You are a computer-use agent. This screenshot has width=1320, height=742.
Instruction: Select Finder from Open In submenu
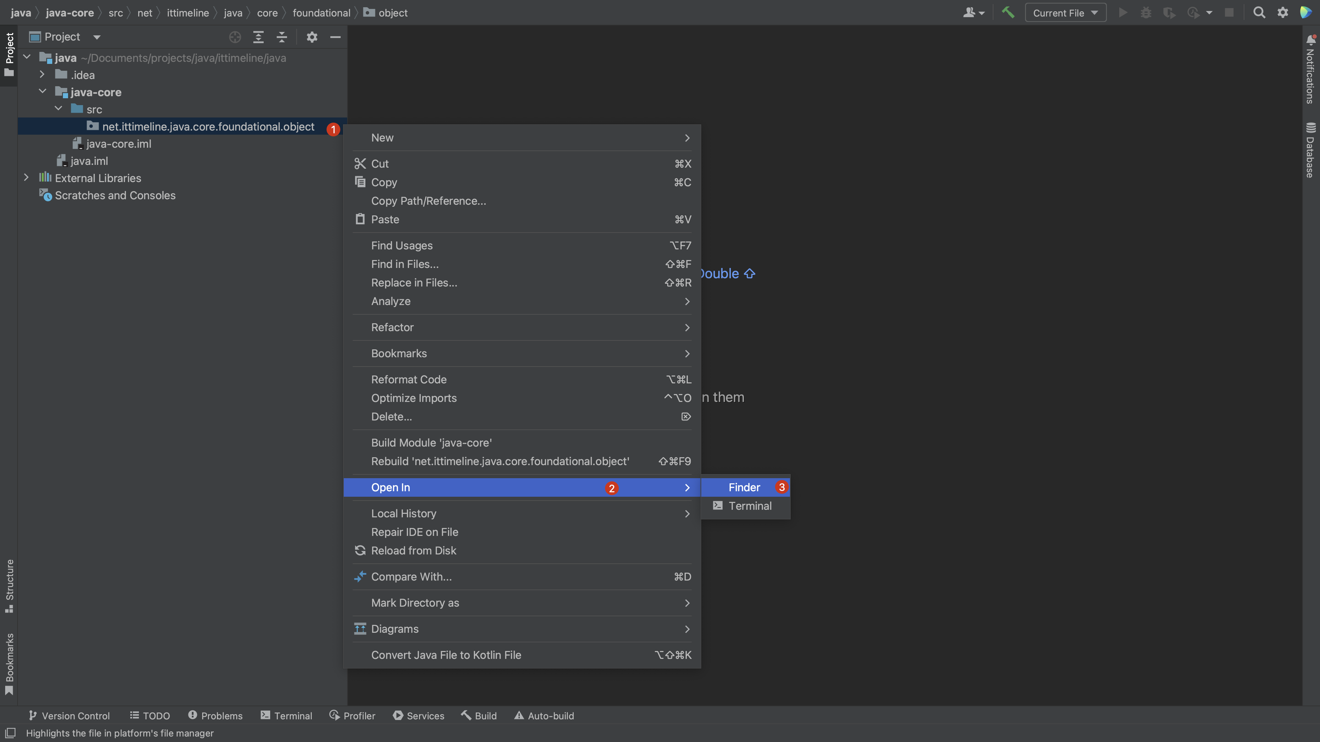click(744, 487)
